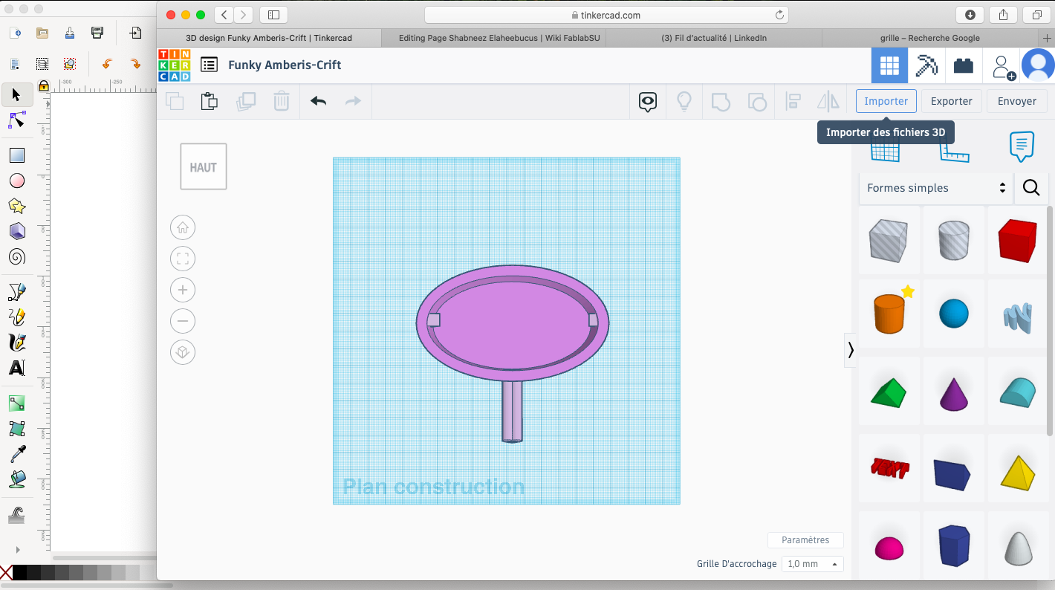Select the workplane tool icon

pos(885,152)
